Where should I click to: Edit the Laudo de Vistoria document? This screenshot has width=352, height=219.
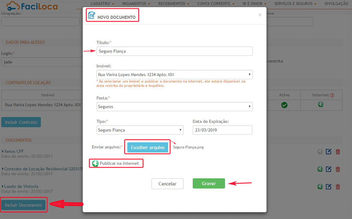coord(329,187)
